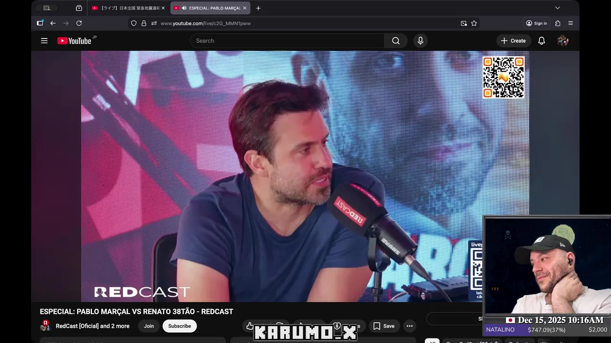Open the Firefox application menu
Image resolution: width=611 pixels, height=343 pixels.
tap(570, 23)
